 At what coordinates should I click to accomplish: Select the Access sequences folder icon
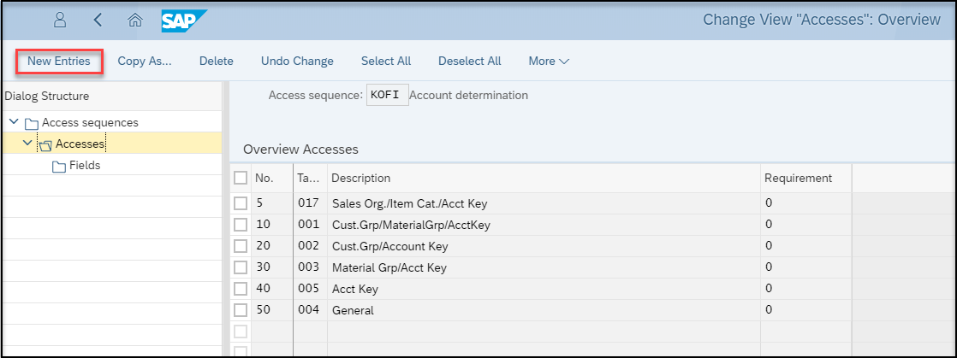click(32, 124)
